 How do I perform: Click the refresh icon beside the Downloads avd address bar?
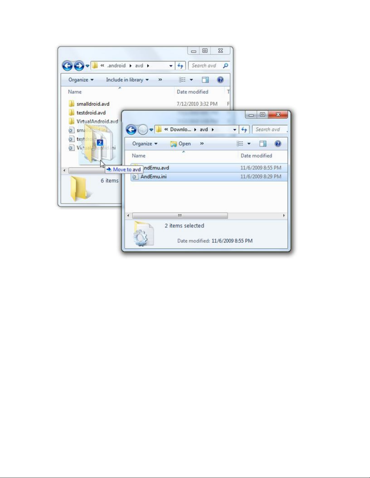(x=244, y=130)
